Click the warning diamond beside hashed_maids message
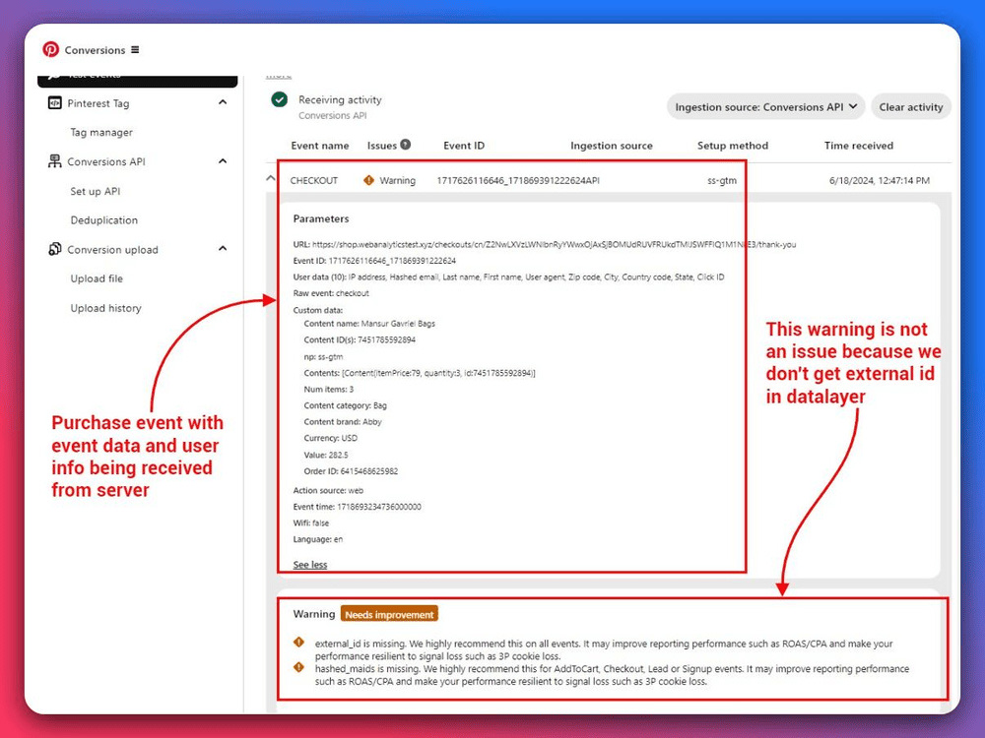The height and width of the screenshot is (738, 985). [299, 667]
